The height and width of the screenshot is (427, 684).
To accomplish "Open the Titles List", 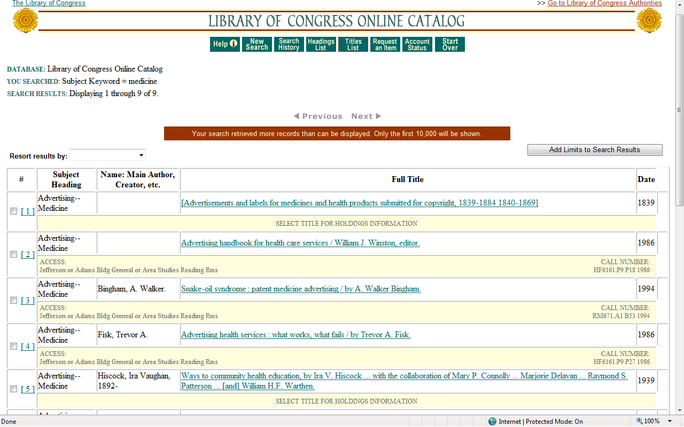I will point(353,44).
